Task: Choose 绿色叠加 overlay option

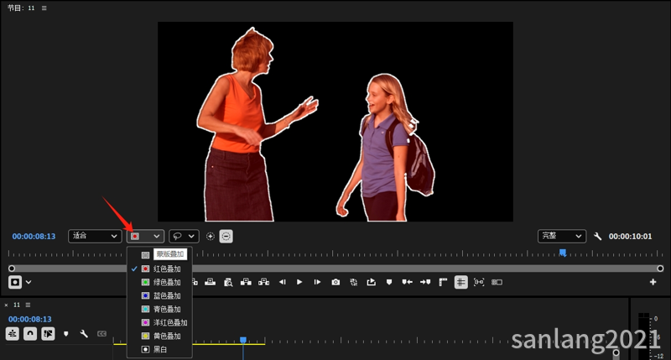Action: 159,282
